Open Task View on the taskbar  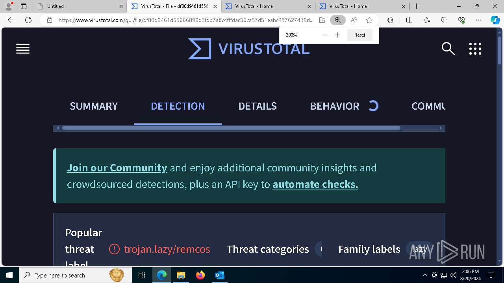[142, 275]
